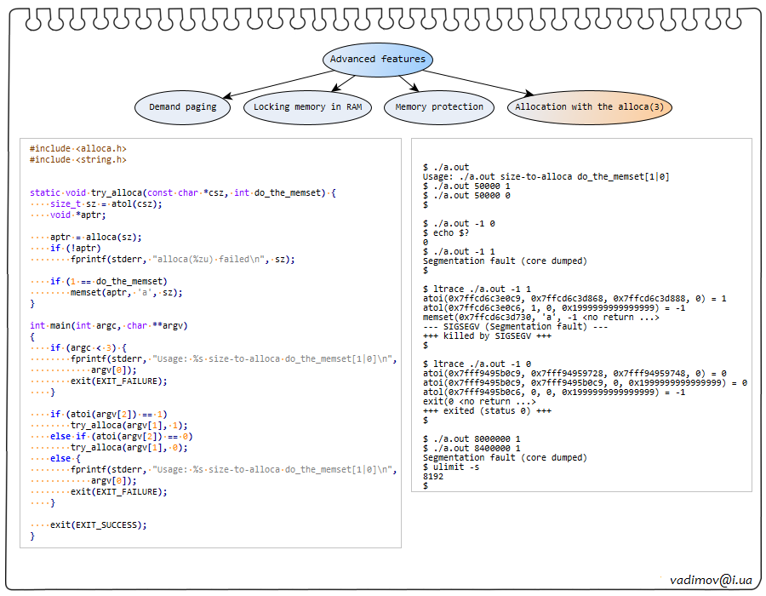The width and height of the screenshot is (766, 596).
Task: Click the aptr = alloca(sz); statement
Action: pos(95,238)
